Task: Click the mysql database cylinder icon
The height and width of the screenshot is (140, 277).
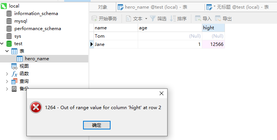Action: pos(9,21)
